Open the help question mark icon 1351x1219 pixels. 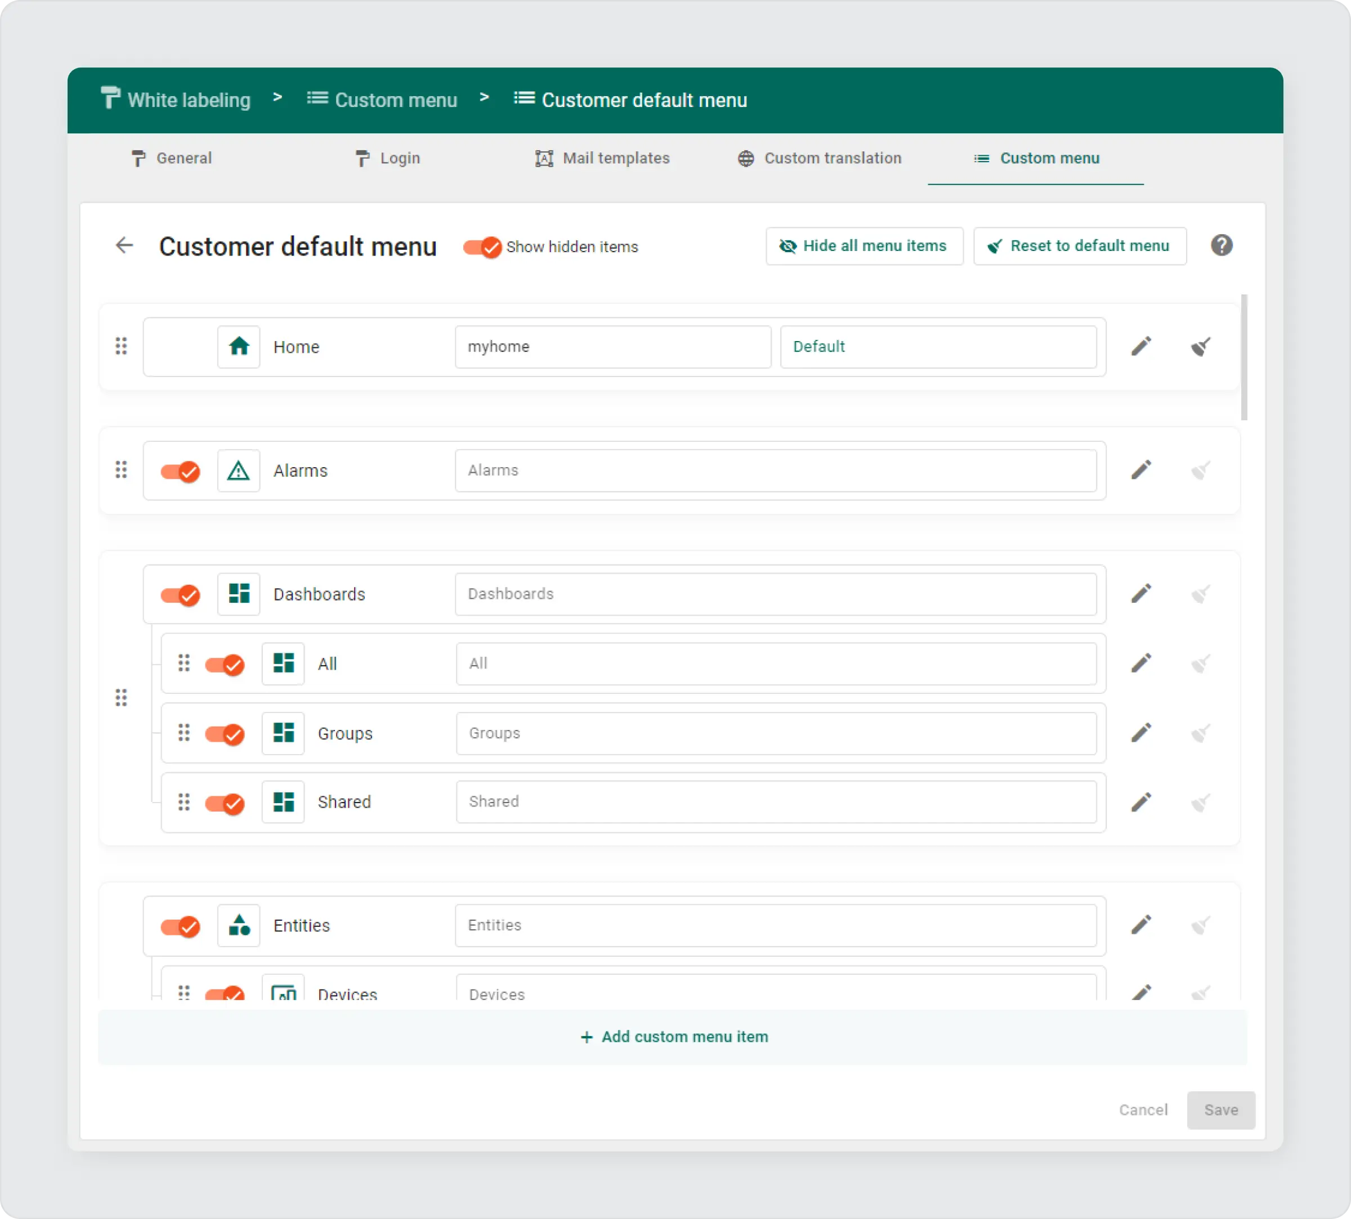(1221, 246)
